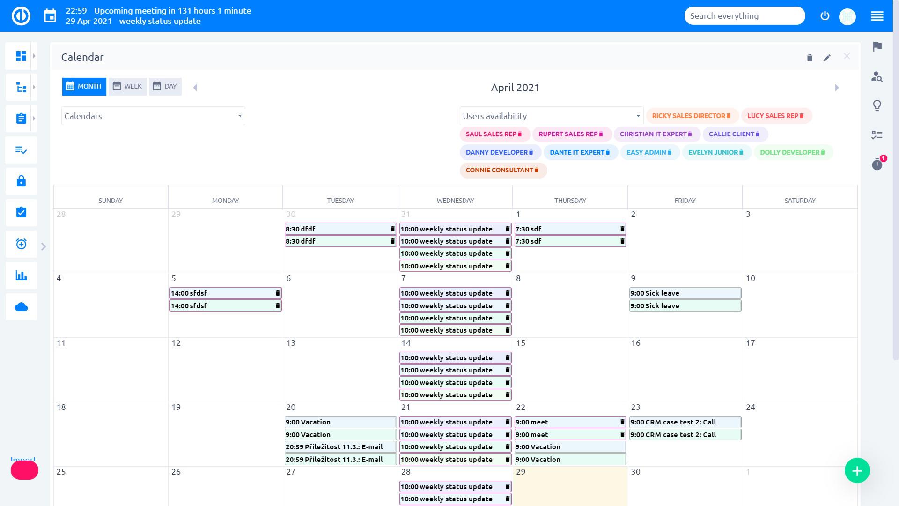
Task: Click the cloud icon in sidebar
Action: tap(21, 307)
